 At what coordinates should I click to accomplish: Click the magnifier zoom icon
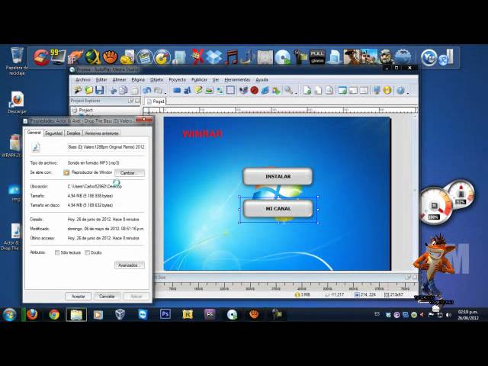tap(288, 90)
